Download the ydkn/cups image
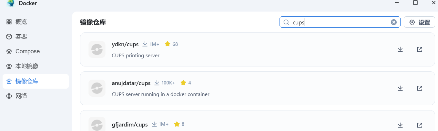This screenshot has width=438, height=131. 400,49
